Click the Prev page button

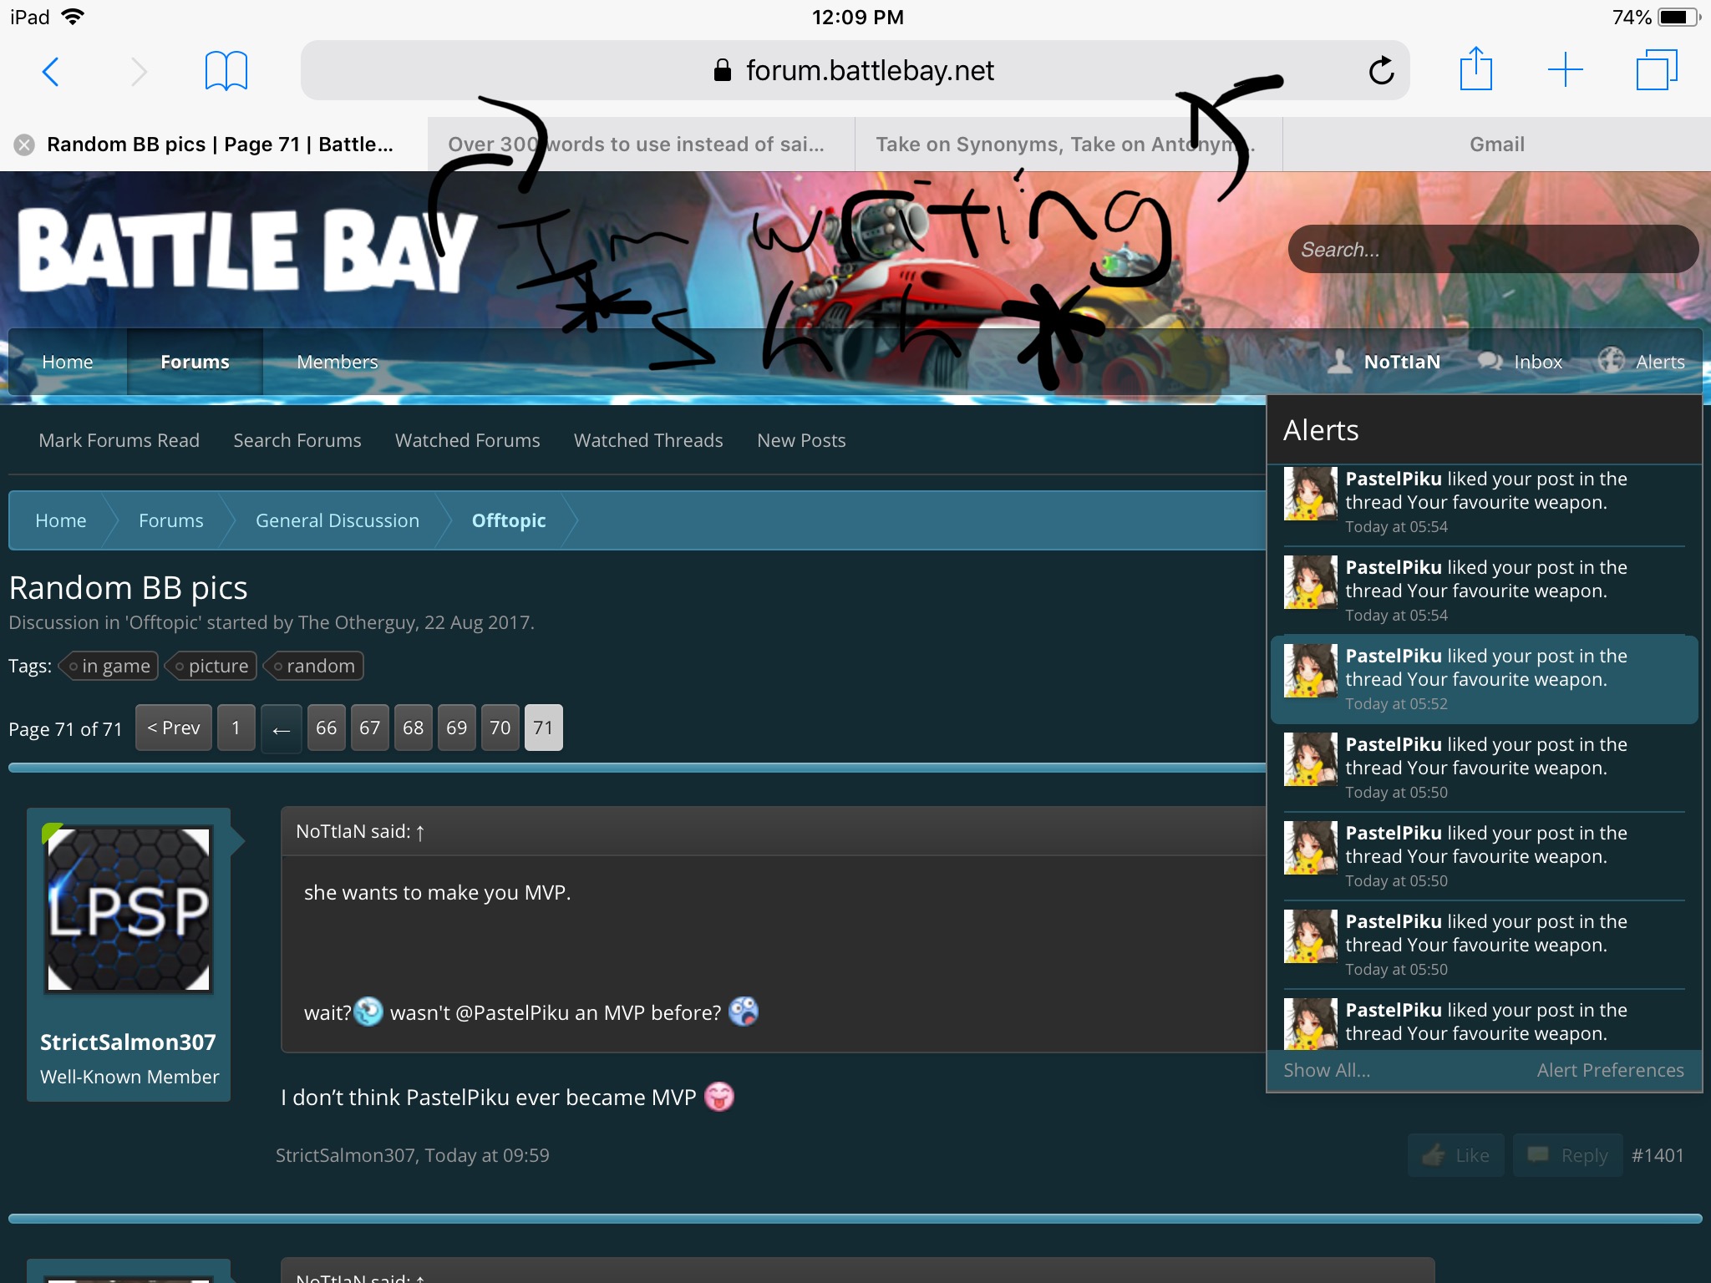pos(174,728)
